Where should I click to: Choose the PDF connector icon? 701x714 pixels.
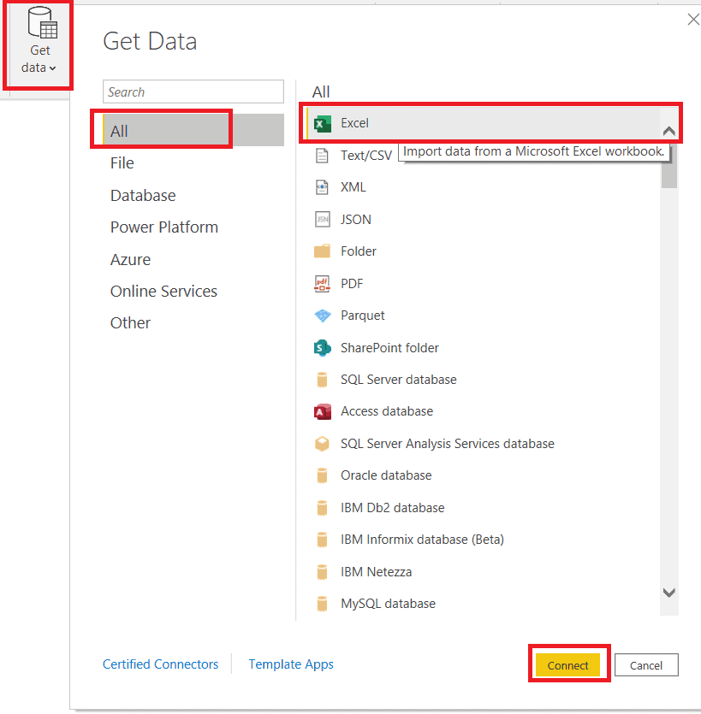(323, 283)
